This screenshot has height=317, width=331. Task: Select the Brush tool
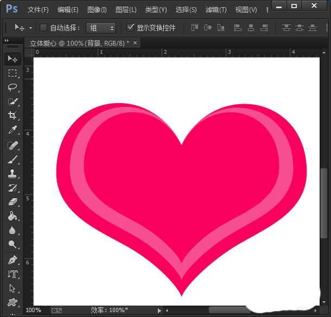pos(12,159)
